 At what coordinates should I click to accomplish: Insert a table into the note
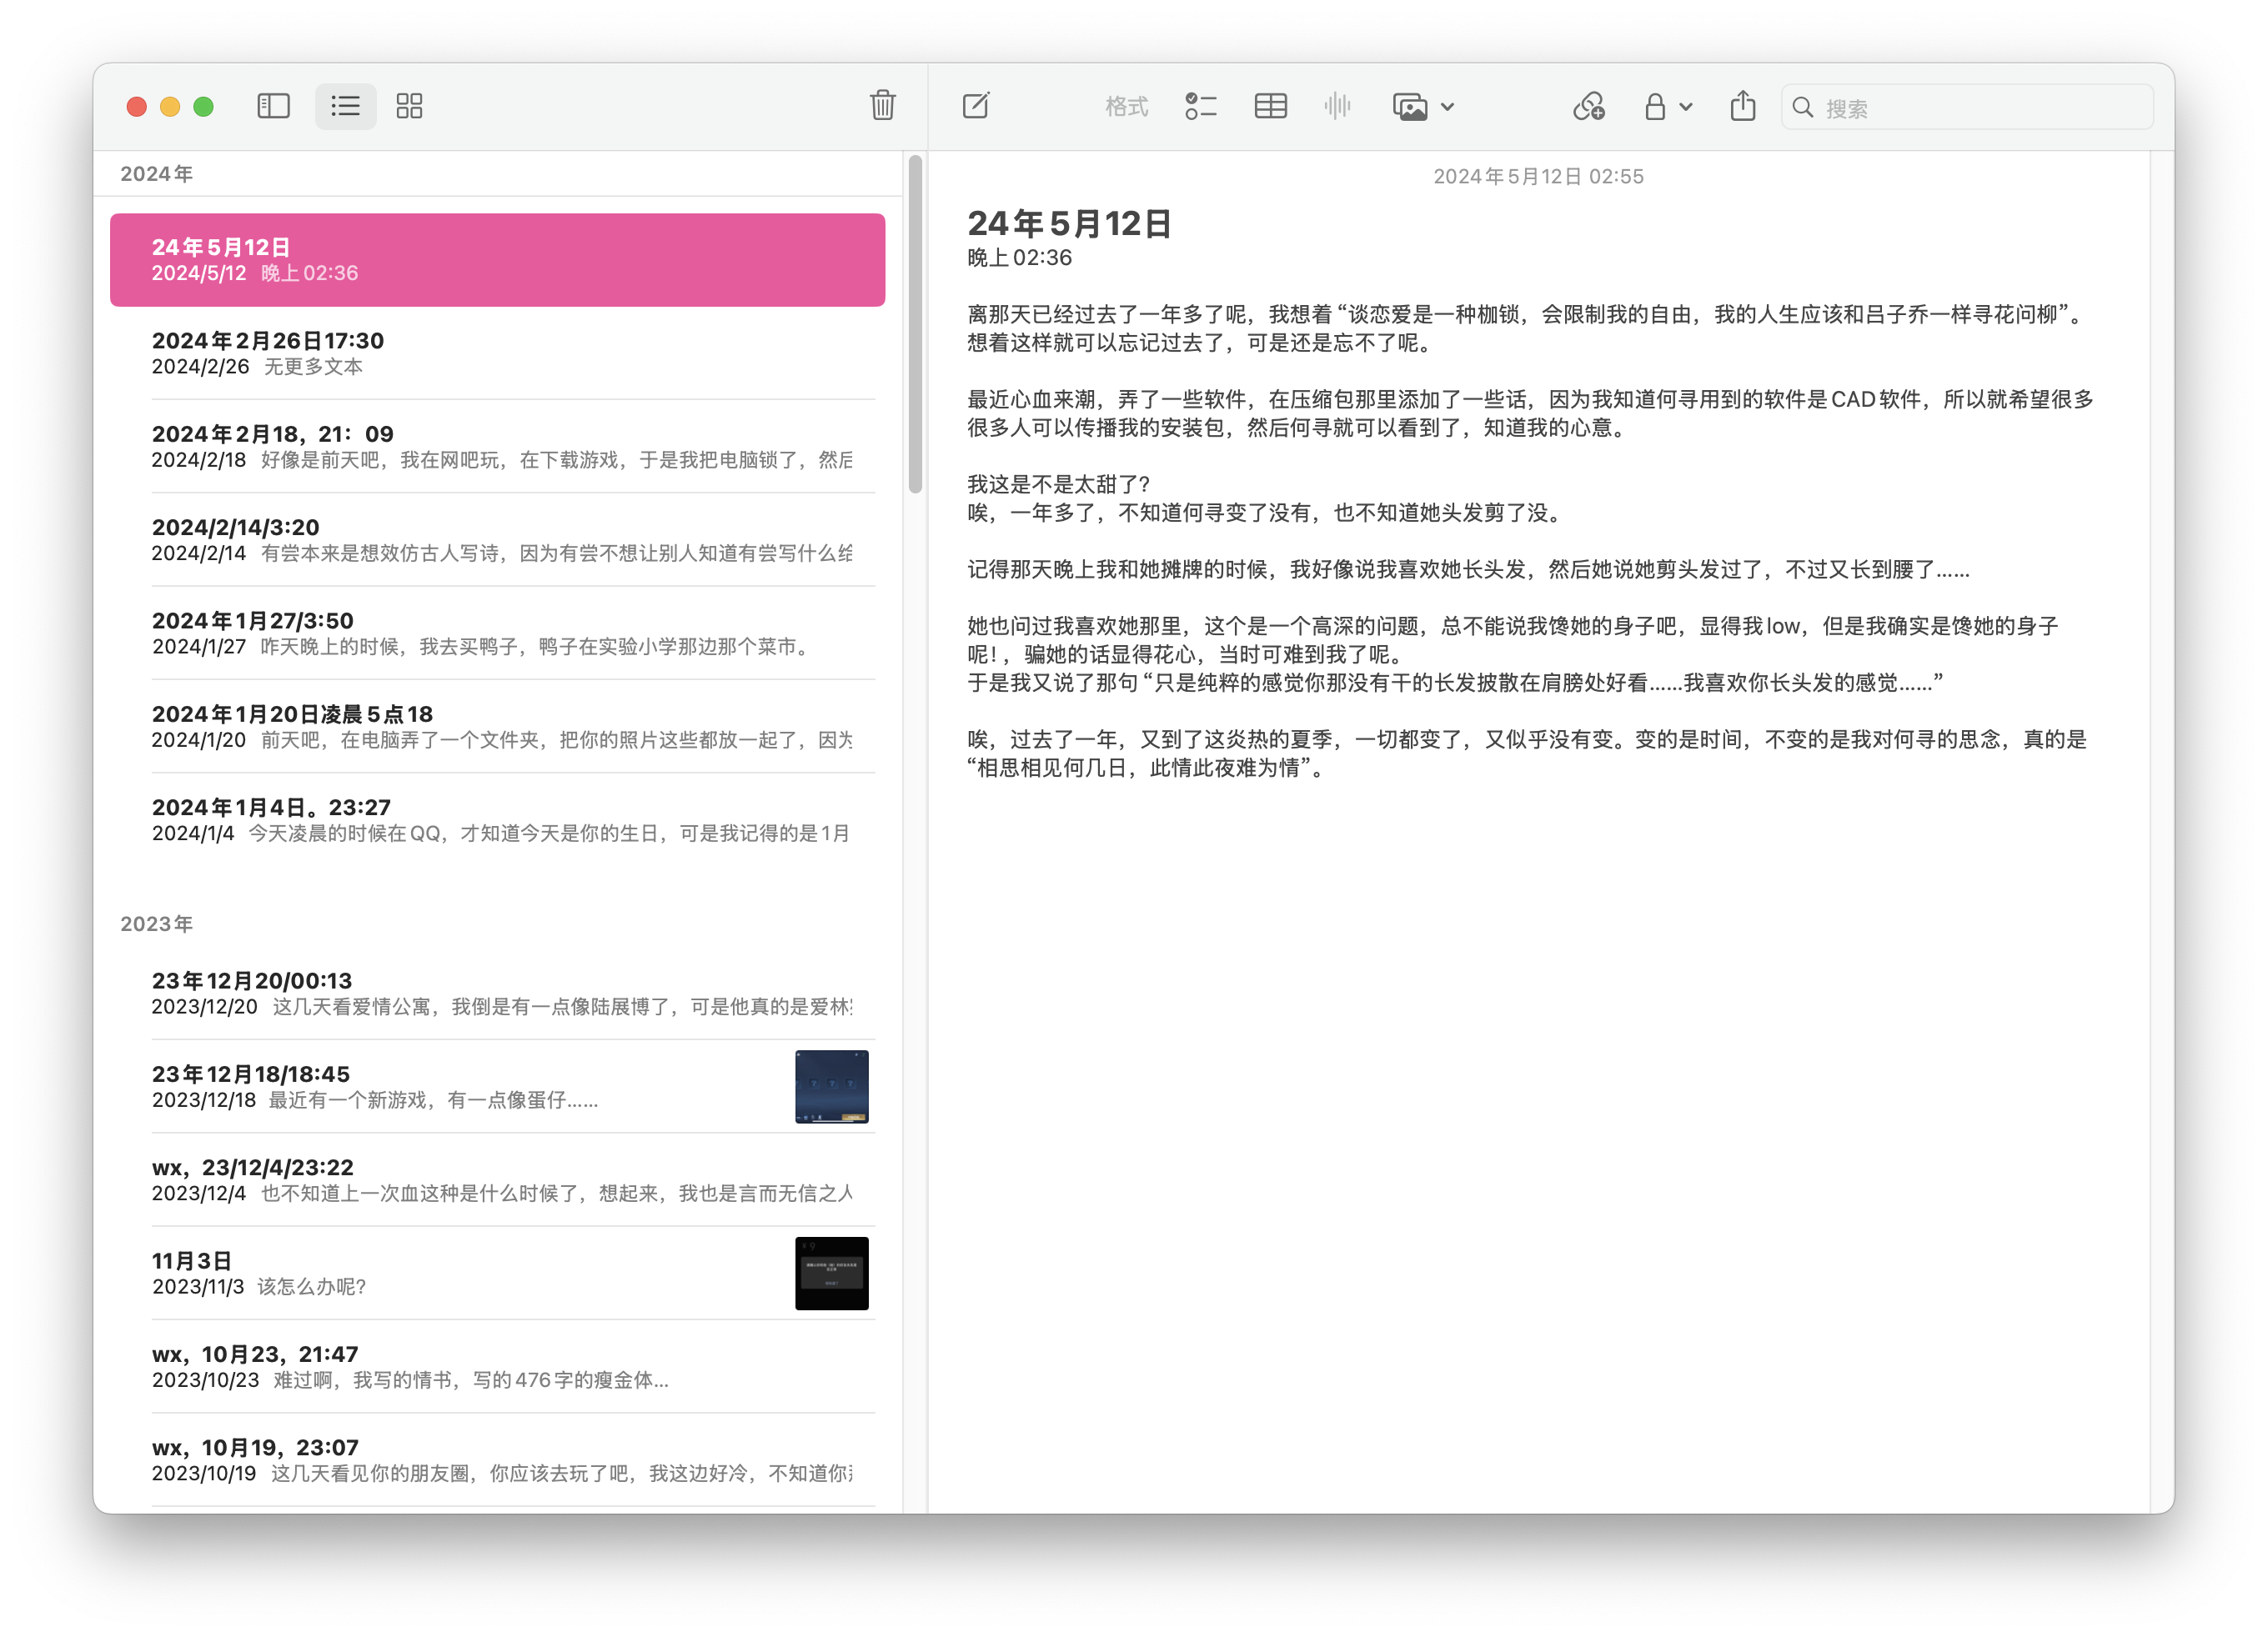1269,106
